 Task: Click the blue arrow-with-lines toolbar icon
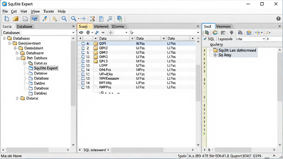click(110, 18)
